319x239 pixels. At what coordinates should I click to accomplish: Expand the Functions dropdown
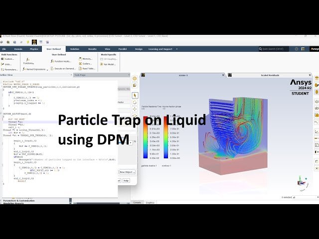click(28, 61)
